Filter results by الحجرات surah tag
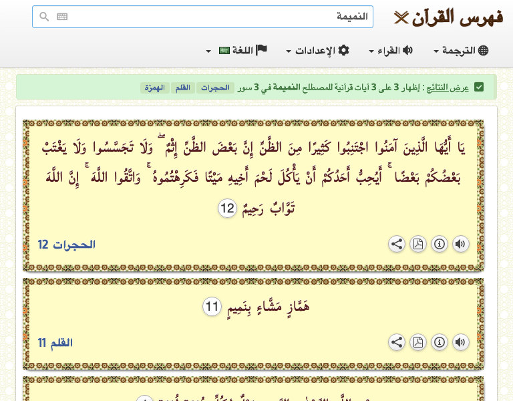The image size is (513, 401). coord(216,88)
